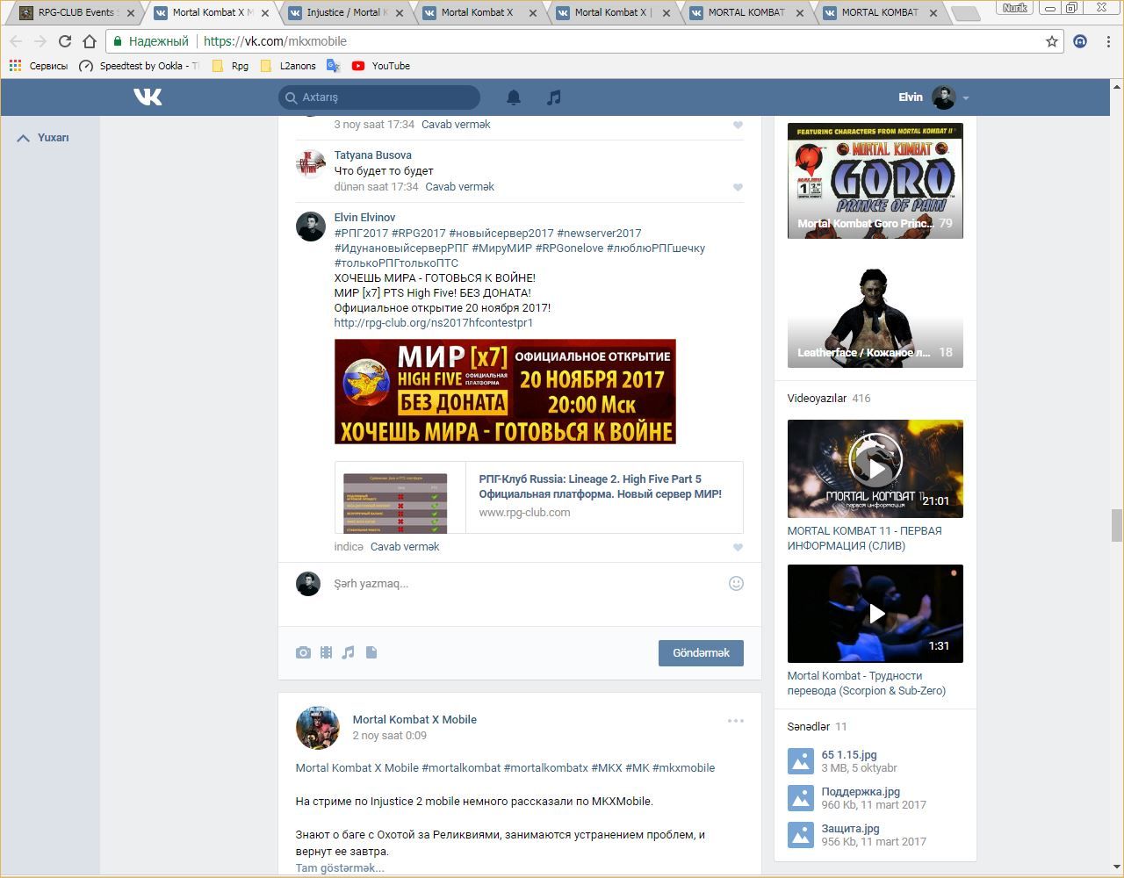Click the Google Translate bookmark icon

click(x=333, y=66)
